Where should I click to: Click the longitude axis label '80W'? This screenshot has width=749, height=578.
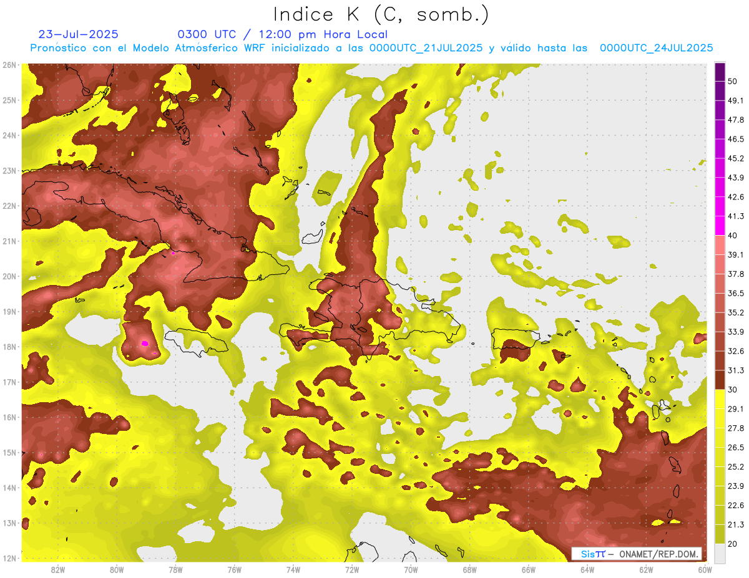point(117,569)
